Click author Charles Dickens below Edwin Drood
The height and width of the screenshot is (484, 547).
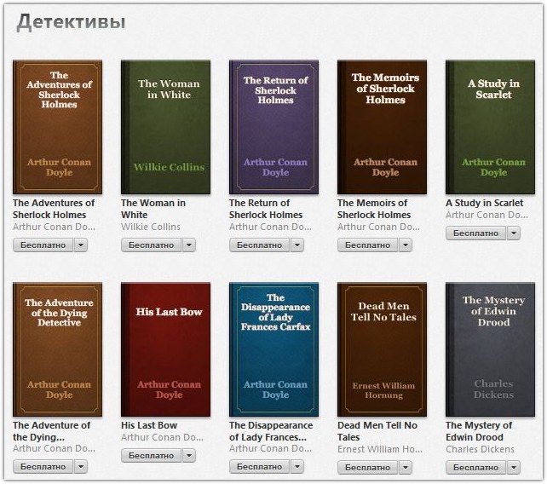point(480,449)
